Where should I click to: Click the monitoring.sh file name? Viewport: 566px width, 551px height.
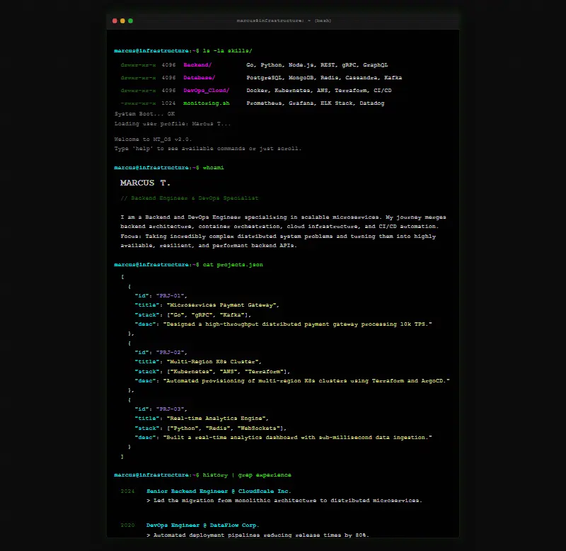coord(206,103)
